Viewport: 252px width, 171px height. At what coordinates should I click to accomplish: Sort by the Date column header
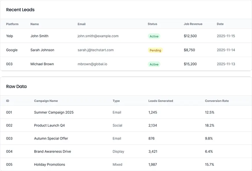220,24
